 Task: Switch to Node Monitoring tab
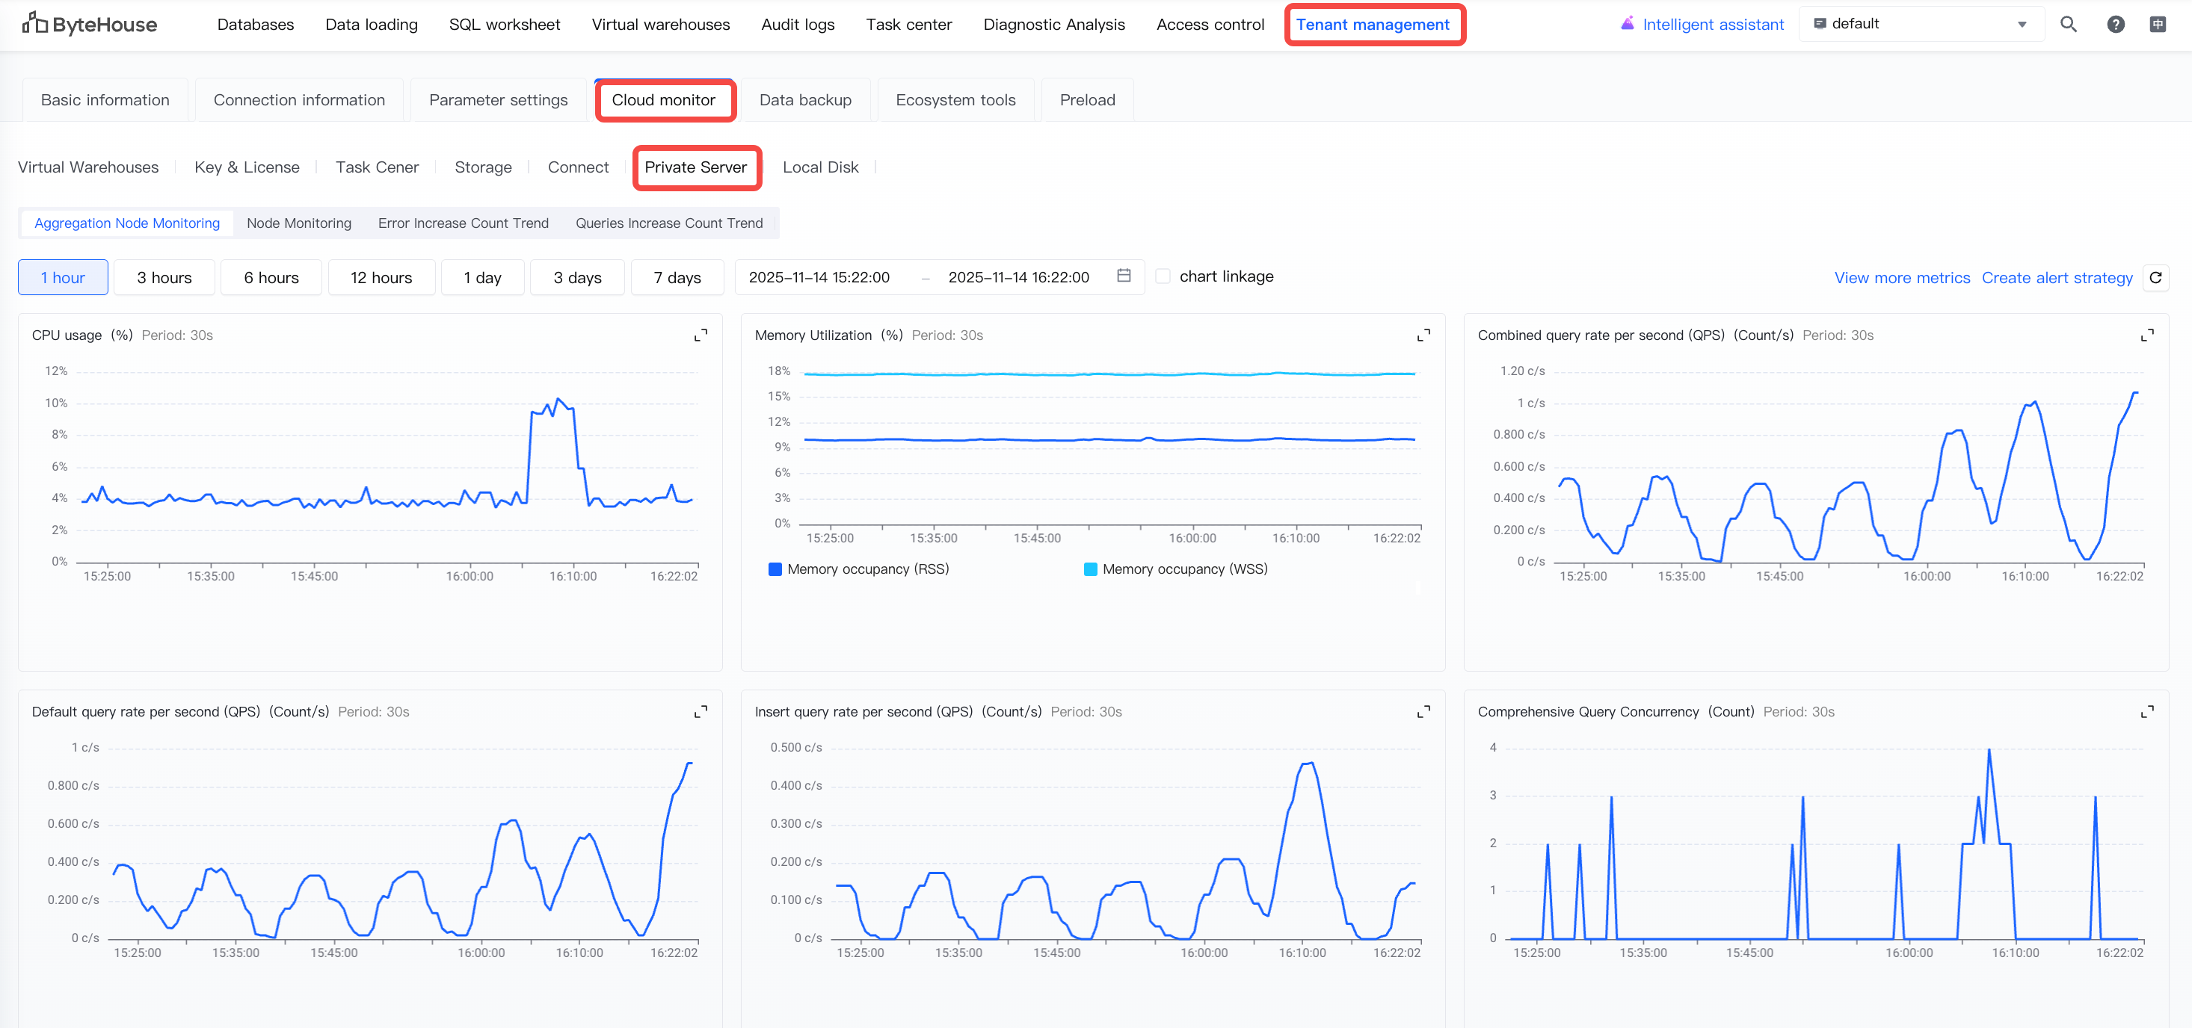point(299,223)
